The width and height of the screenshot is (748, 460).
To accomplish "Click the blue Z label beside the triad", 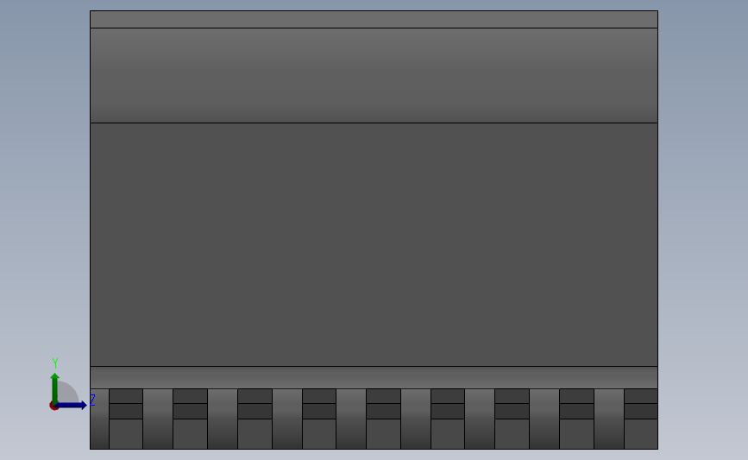I will pos(92,400).
